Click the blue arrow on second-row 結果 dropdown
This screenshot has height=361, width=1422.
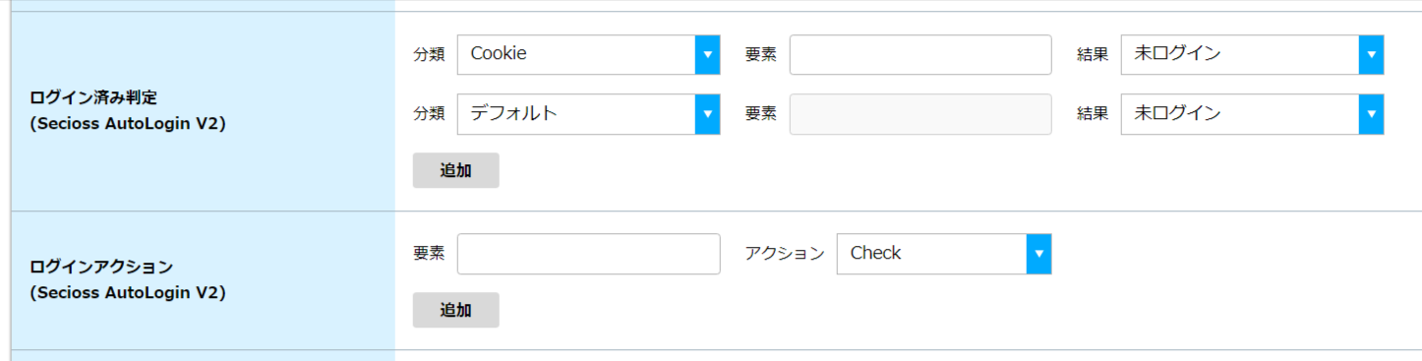(1371, 114)
